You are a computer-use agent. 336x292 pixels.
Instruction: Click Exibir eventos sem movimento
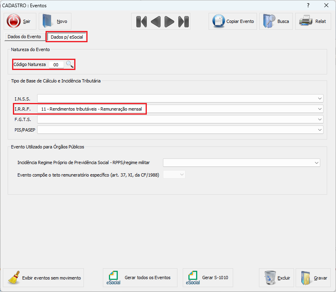[x=44, y=278]
